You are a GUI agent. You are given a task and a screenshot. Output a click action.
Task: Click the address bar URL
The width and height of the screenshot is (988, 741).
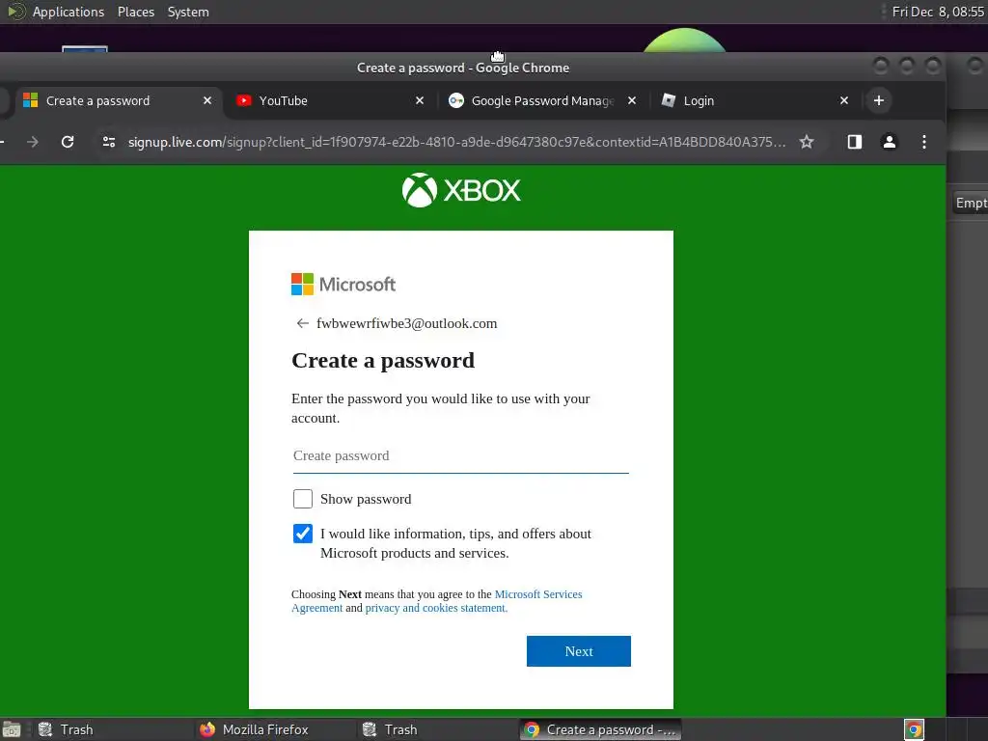(x=456, y=142)
